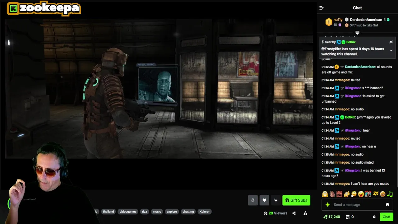The height and width of the screenshot is (224, 398).
Task: Open the emoji picker smiley in the message box
Action: (x=387, y=205)
